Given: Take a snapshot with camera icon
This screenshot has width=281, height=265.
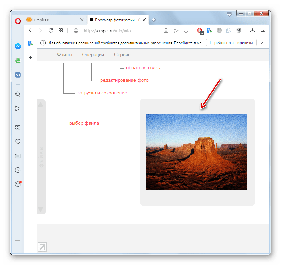Looking at the screenshot, I should (166, 31).
